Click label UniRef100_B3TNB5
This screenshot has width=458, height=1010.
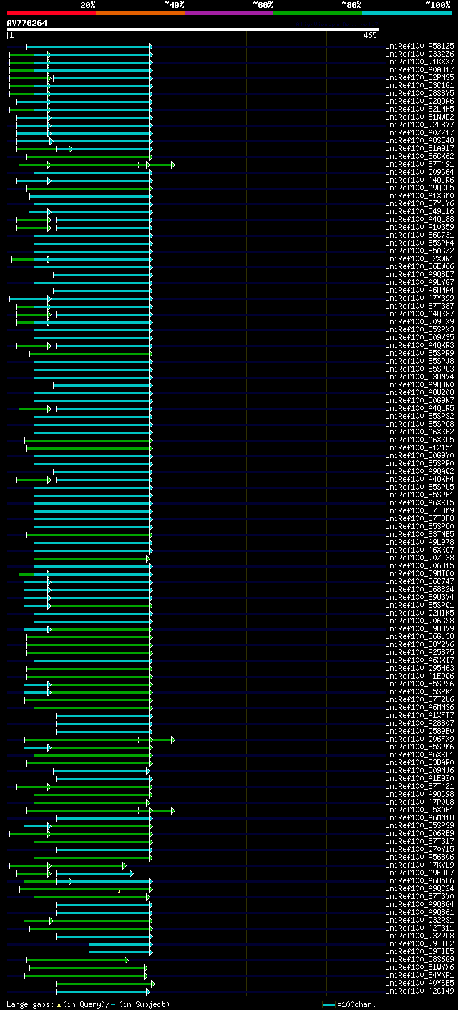419,535
